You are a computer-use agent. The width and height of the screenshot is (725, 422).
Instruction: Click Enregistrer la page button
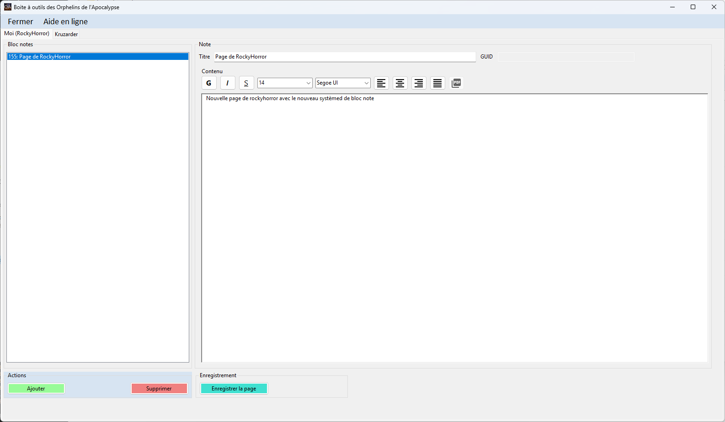(234, 389)
